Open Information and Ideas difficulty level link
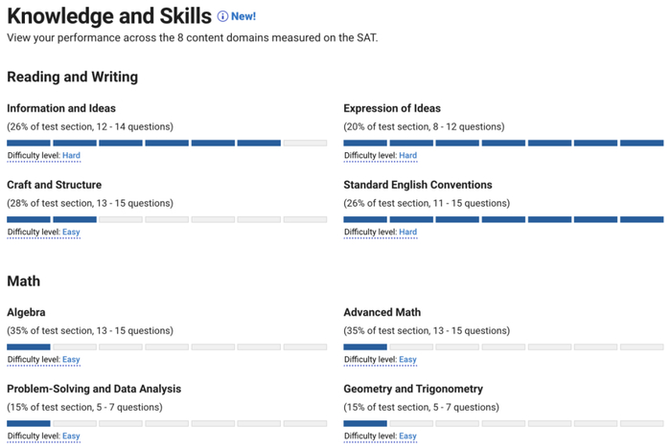 pos(71,155)
